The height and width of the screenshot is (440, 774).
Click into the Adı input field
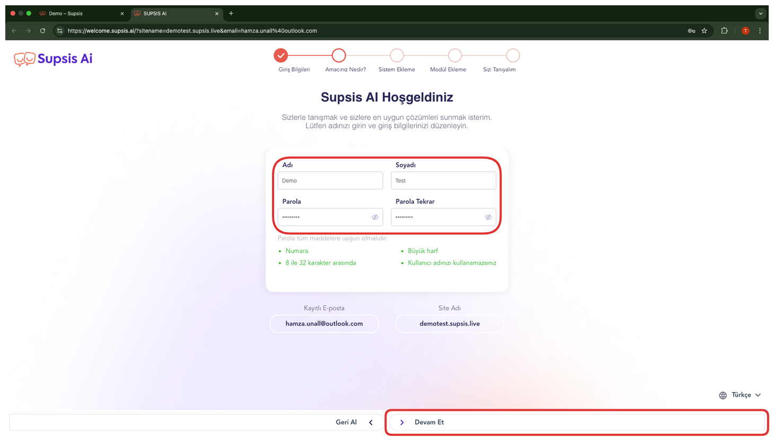pos(330,181)
